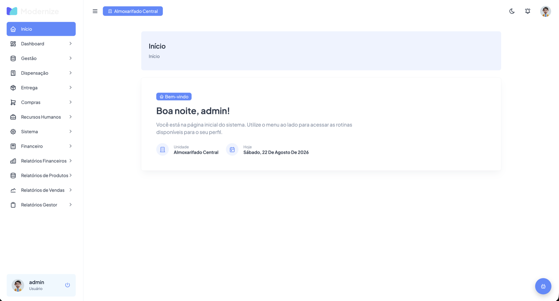This screenshot has width=559, height=301.
Task: Expand the Dashboard submenu chevron
Action: point(71,44)
